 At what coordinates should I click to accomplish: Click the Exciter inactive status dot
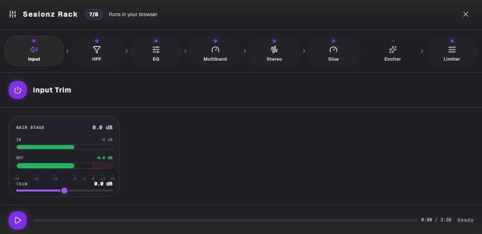click(x=393, y=41)
